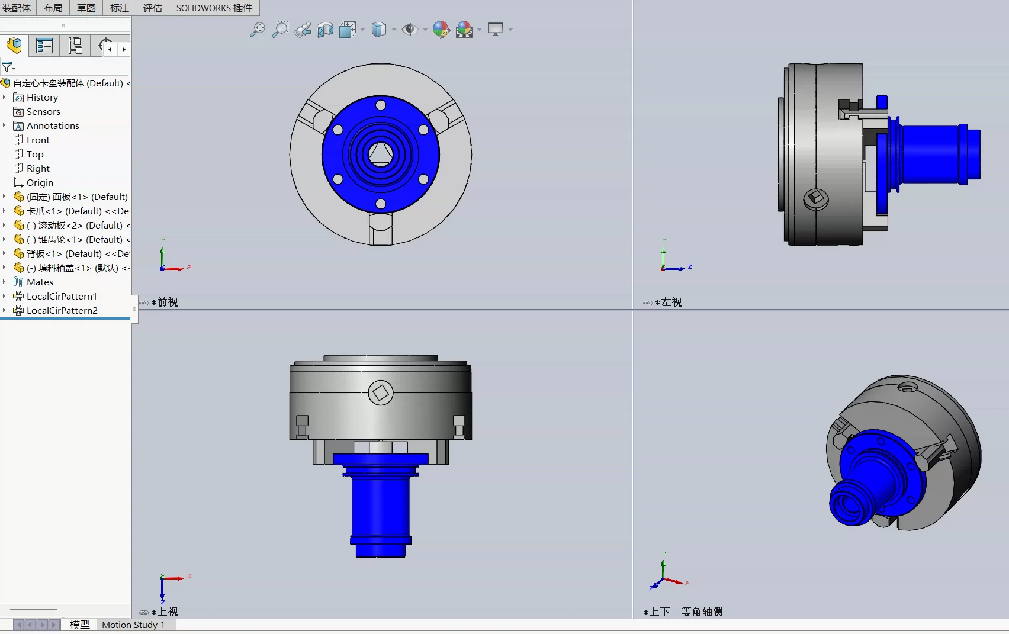Select the Origin item
Screen dimensions: 1009x634
[33, 182]
